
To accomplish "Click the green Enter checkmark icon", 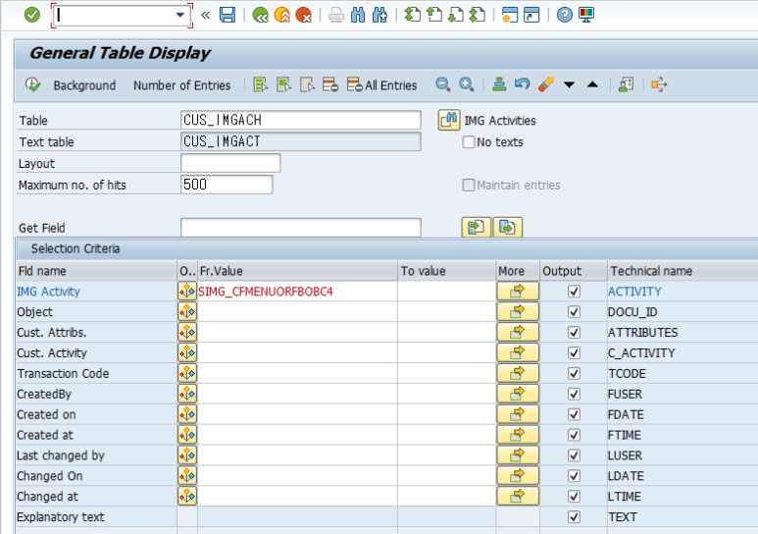I will pos(32,15).
